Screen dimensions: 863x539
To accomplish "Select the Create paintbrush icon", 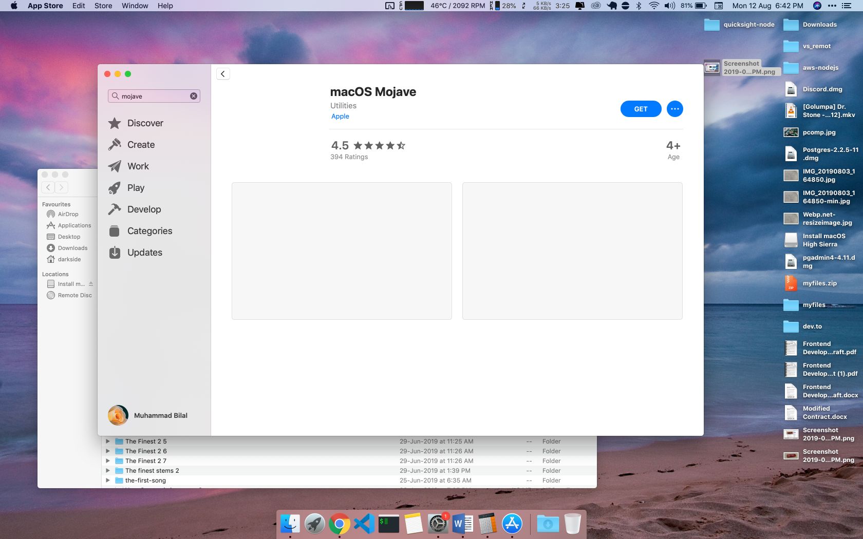I will point(115,145).
